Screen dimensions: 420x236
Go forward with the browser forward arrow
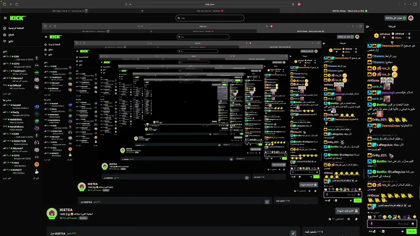pos(405,4)
